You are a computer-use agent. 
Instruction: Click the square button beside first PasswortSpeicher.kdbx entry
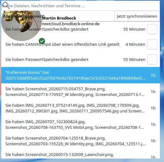click(x=152, y=29)
